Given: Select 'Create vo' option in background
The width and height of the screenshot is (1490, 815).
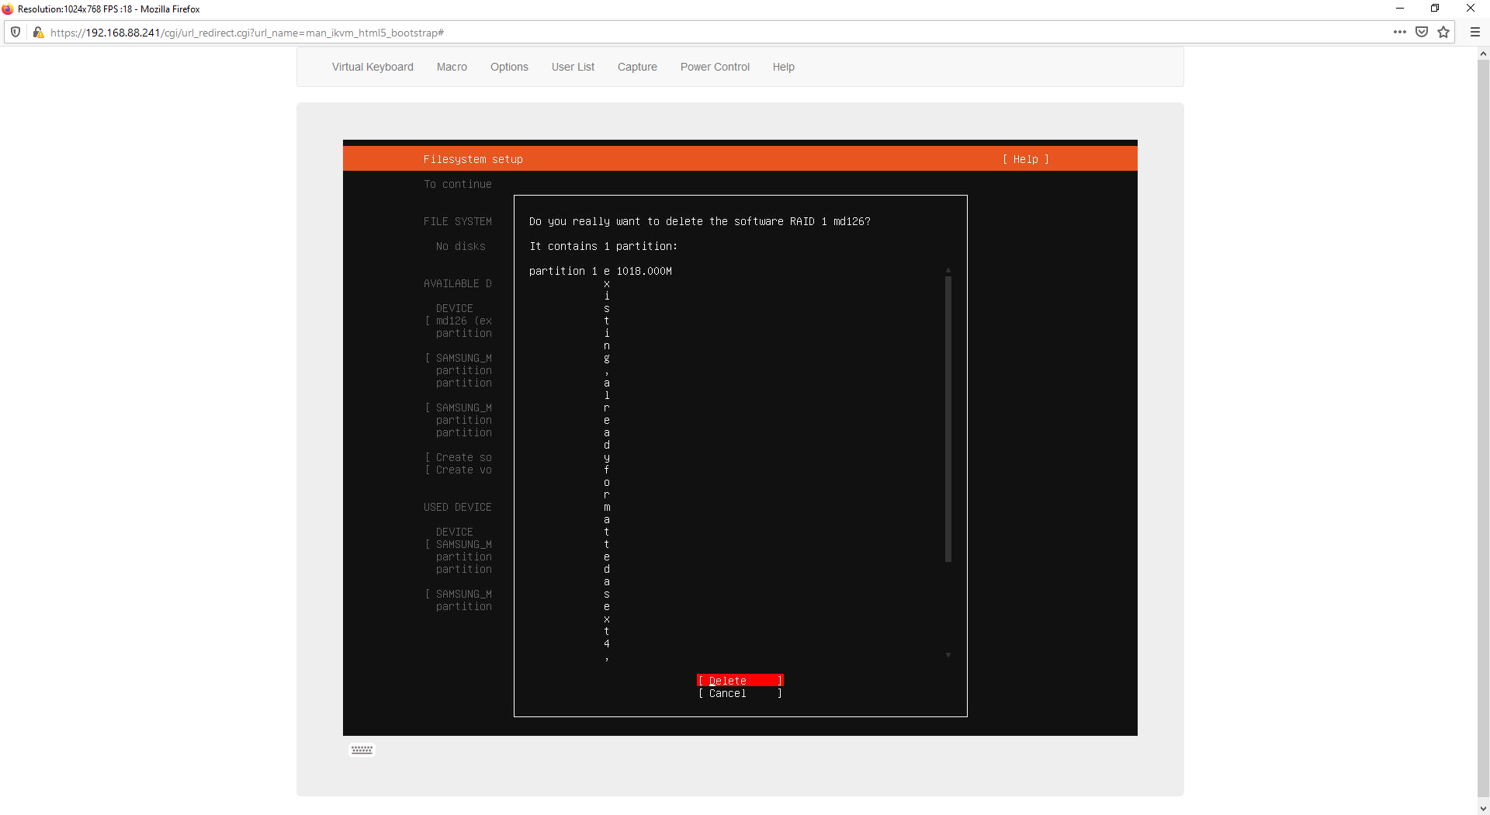Looking at the screenshot, I should (x=459, y=470).
